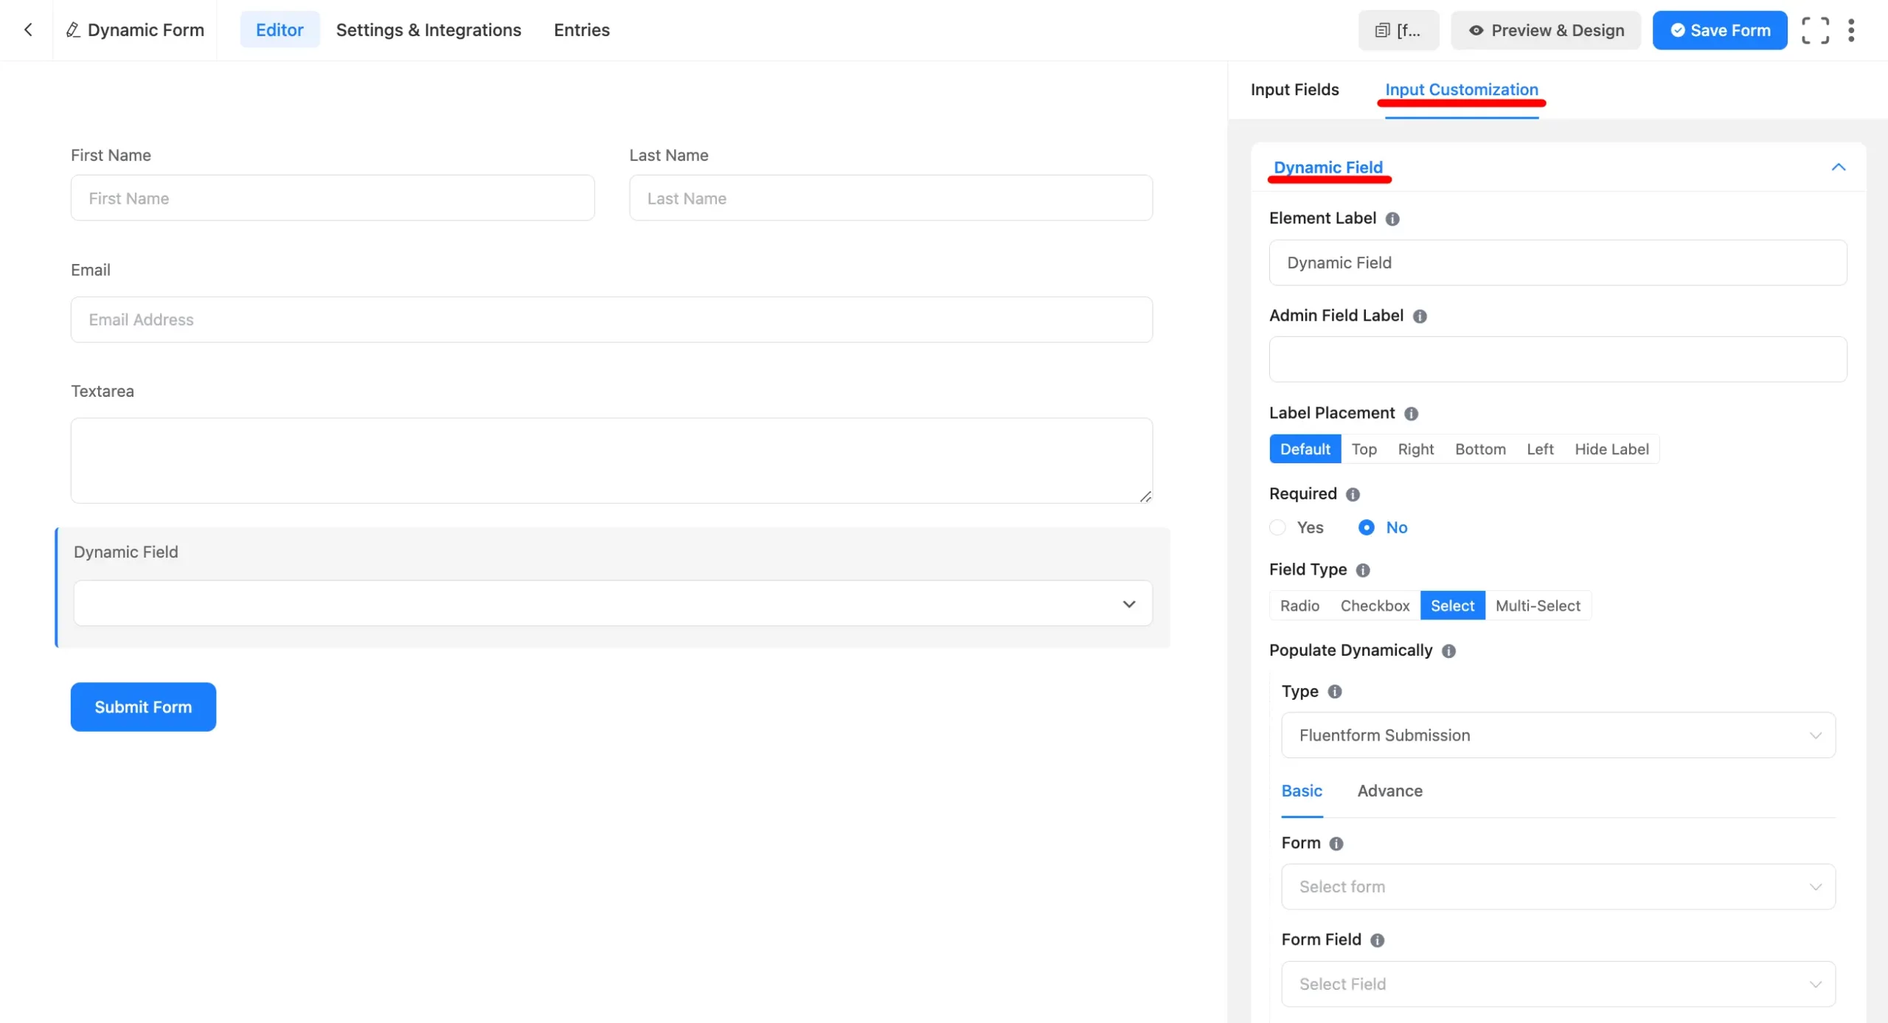
Task: Click the Populate Dynamically info icon
Action: [x=1448, y=651]
